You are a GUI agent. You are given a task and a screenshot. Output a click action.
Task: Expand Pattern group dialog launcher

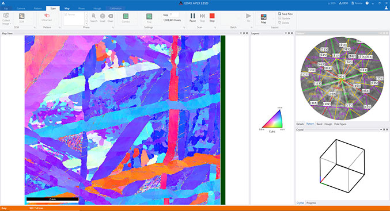point(60,28)
